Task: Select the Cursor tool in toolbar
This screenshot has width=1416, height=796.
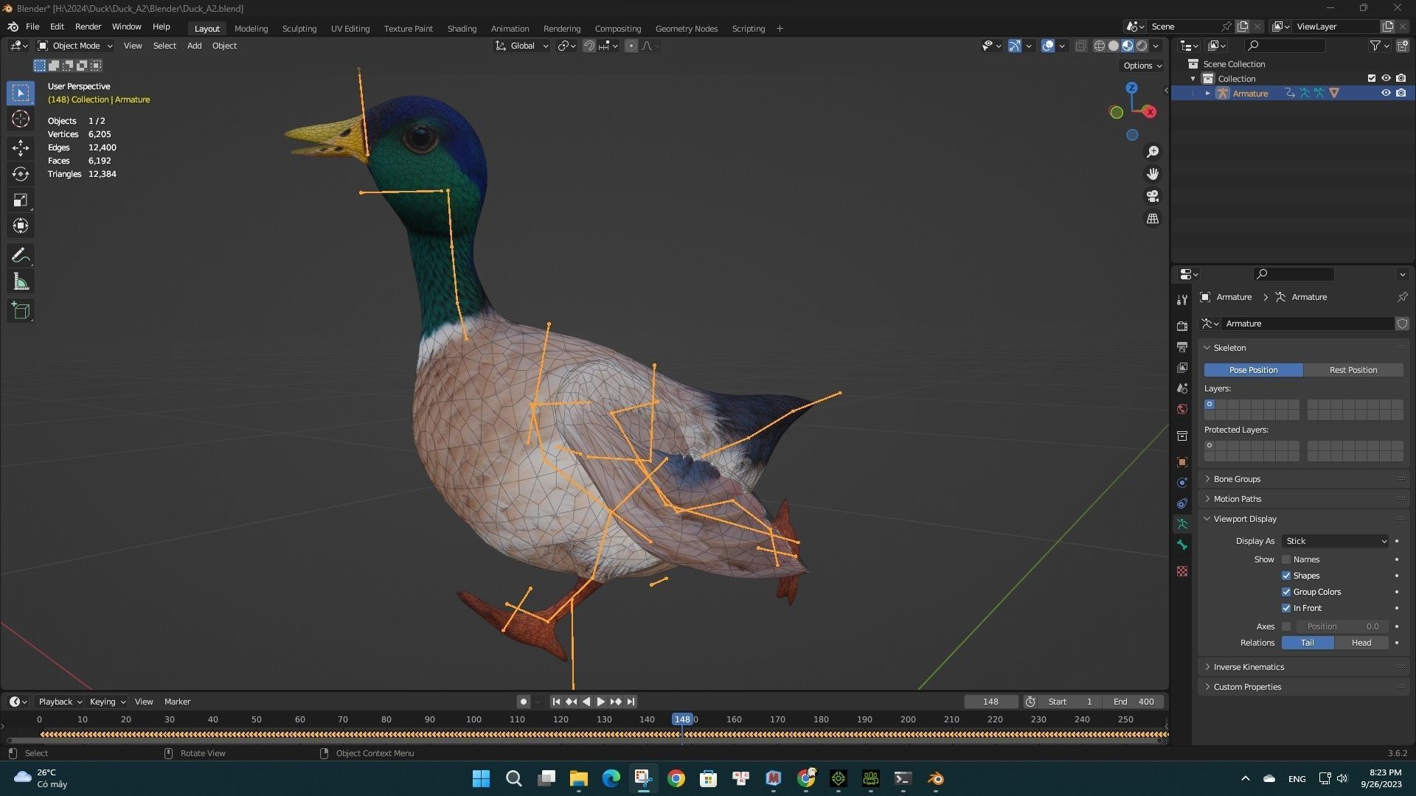Action: coord(21,119)
